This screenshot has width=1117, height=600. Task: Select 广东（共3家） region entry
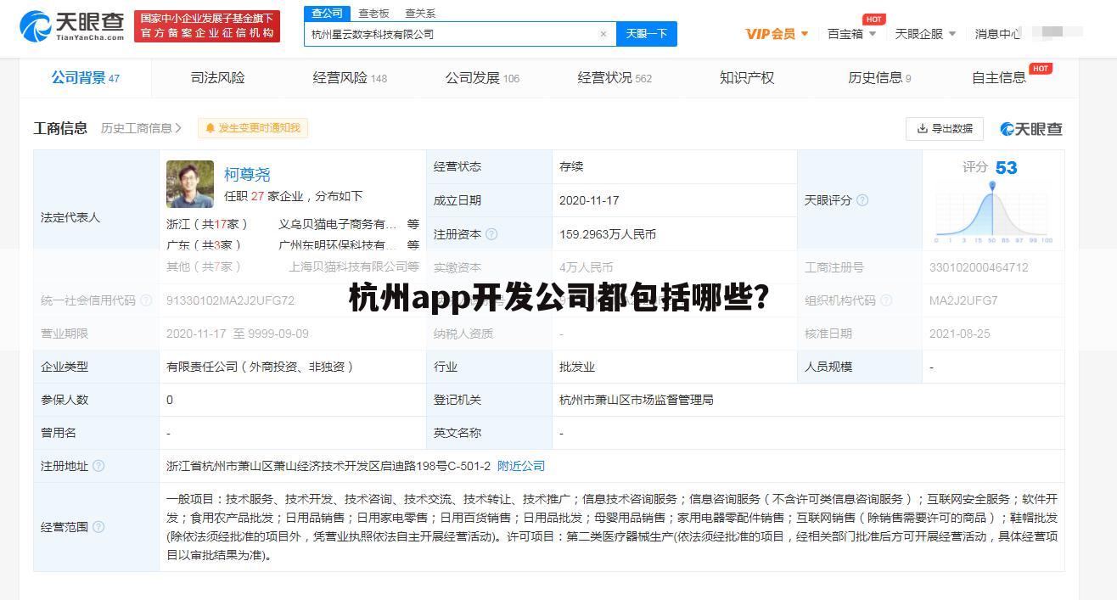point(205,244)
